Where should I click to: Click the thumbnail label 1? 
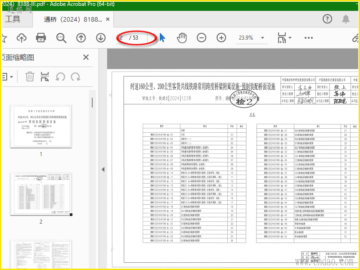click(x=41, y=154)
